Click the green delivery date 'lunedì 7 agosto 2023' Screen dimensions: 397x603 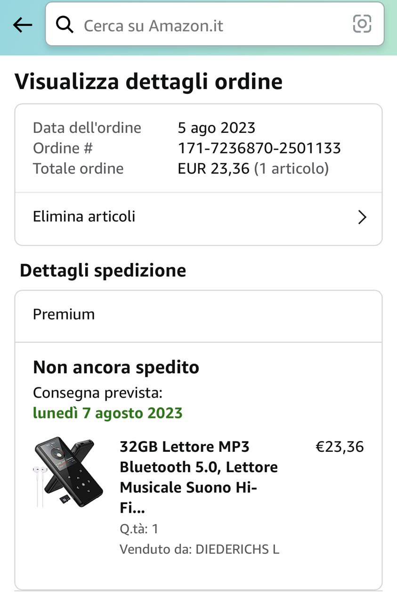coord(107,413)
